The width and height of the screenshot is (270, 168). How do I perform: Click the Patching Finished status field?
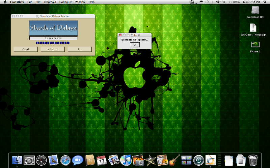tap(53, 38)
